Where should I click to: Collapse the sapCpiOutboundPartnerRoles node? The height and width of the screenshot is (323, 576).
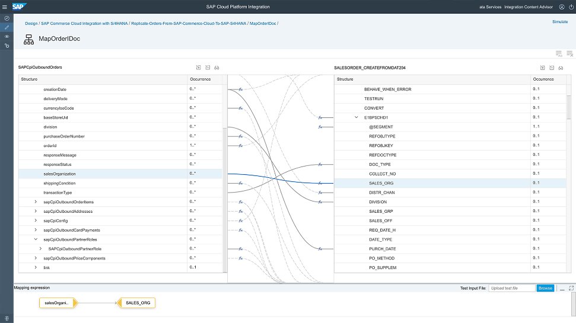36,239
